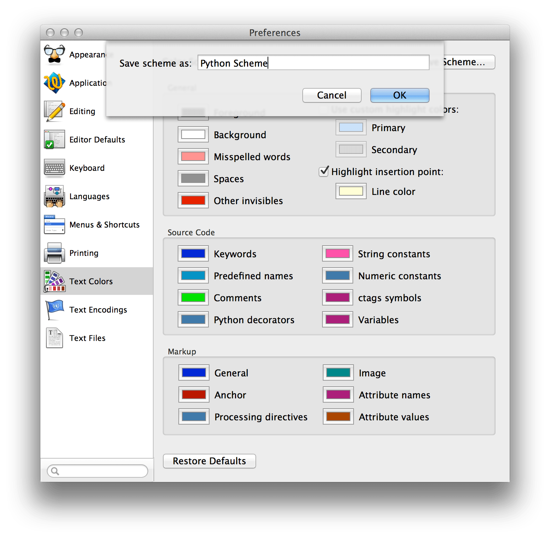Open the Application preferences pane

click(54, 83)
